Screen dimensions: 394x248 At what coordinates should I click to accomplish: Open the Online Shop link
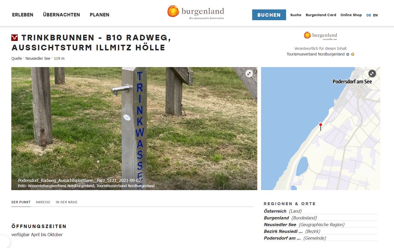(x=351, y=15)
